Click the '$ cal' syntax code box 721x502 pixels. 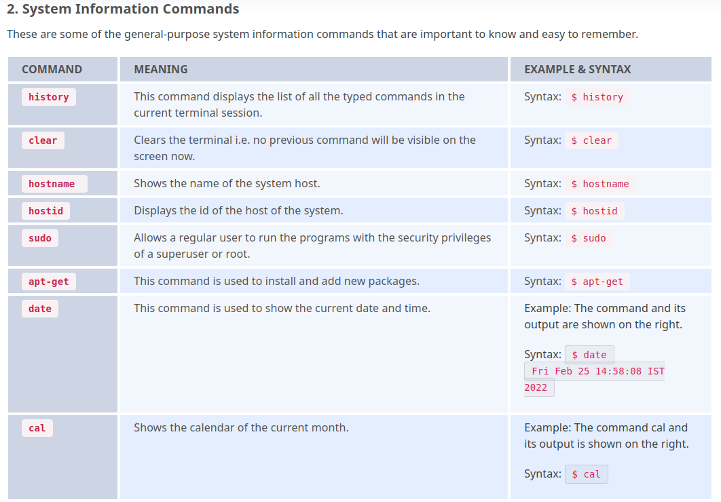click(x=587, y=474)
